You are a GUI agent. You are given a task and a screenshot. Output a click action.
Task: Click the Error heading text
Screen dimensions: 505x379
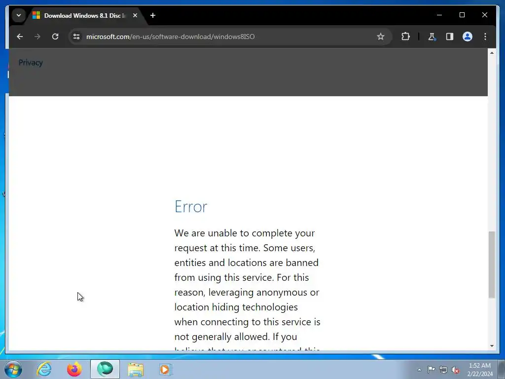(191, 207)
